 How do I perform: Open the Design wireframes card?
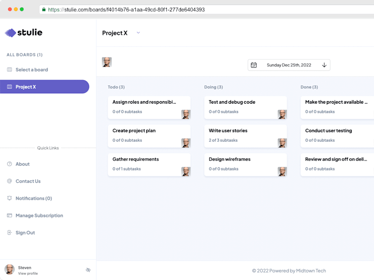click(245, 165)
